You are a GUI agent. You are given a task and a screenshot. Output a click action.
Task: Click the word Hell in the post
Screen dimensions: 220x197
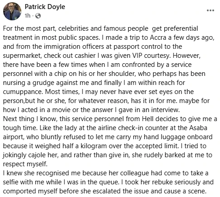(148, 119)
